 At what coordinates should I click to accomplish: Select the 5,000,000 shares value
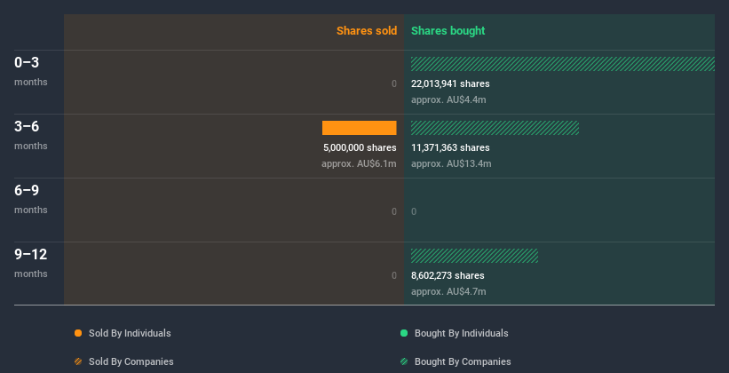point(360,147)
